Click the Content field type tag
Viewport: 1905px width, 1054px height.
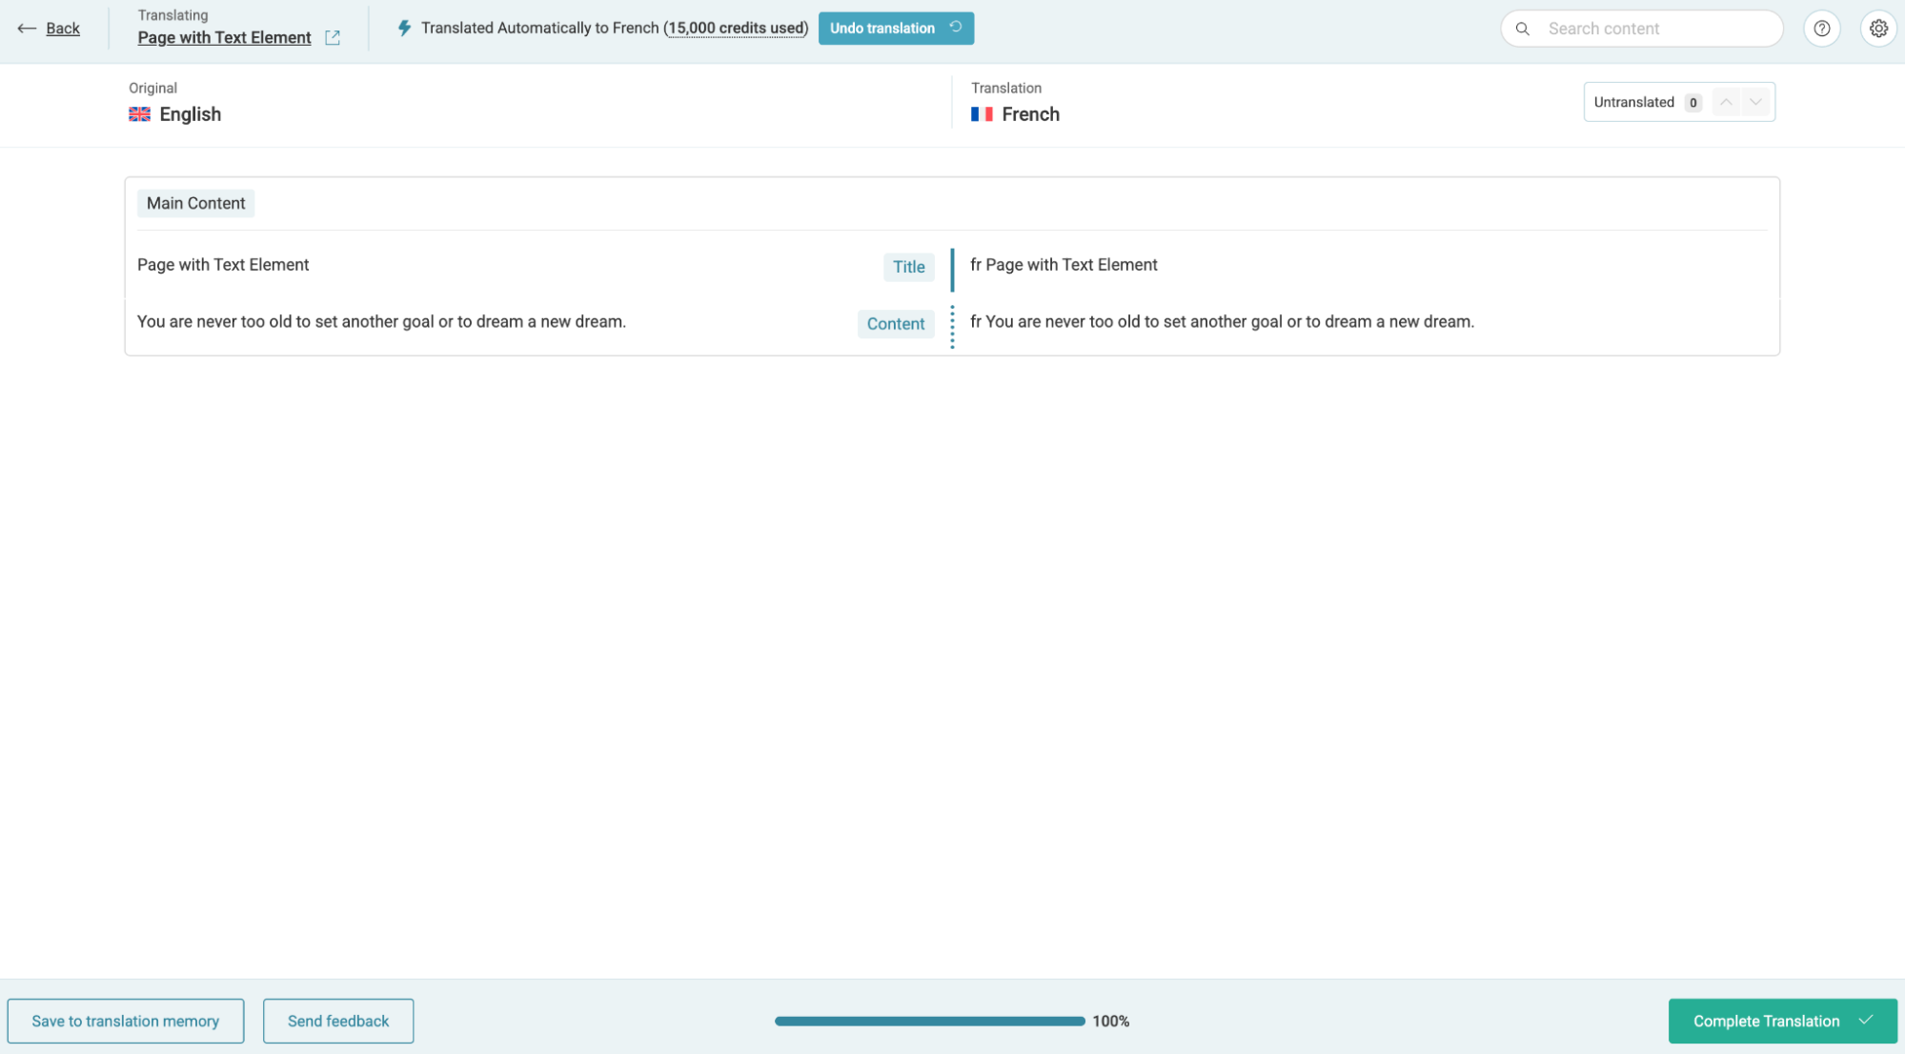[895, 324]
